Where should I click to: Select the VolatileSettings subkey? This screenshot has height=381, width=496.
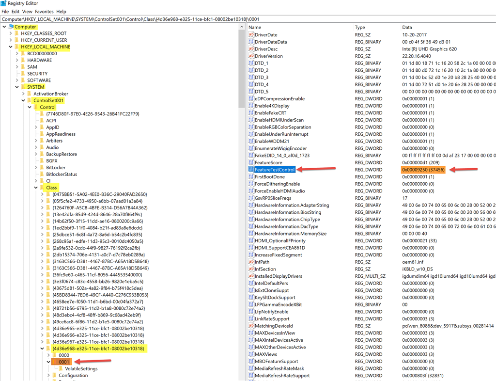coord(81,369)
